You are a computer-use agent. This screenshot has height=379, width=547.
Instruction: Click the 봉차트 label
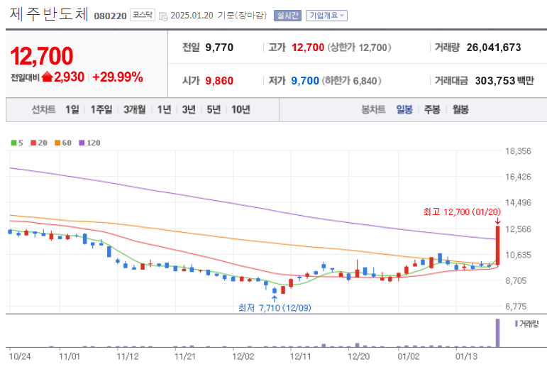click(373, 109)
